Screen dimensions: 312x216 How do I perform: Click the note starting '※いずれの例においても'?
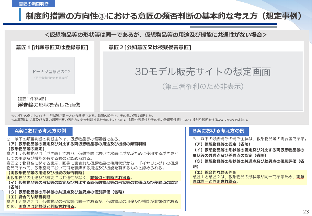[x=82, y=116]
